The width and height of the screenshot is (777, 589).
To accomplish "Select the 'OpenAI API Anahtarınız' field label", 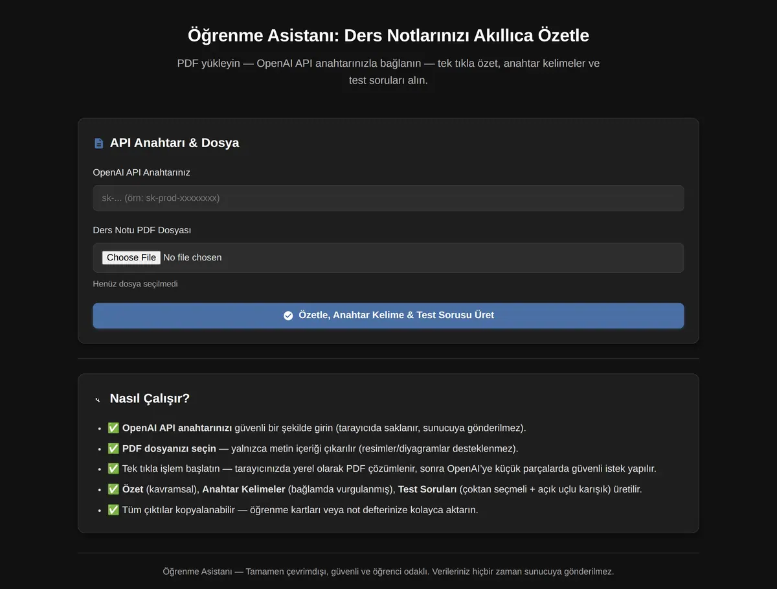I will pos(142,172).
